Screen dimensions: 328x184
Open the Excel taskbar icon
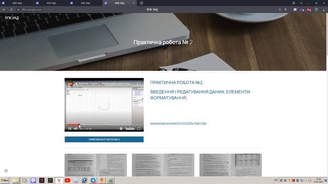[110, 180]
